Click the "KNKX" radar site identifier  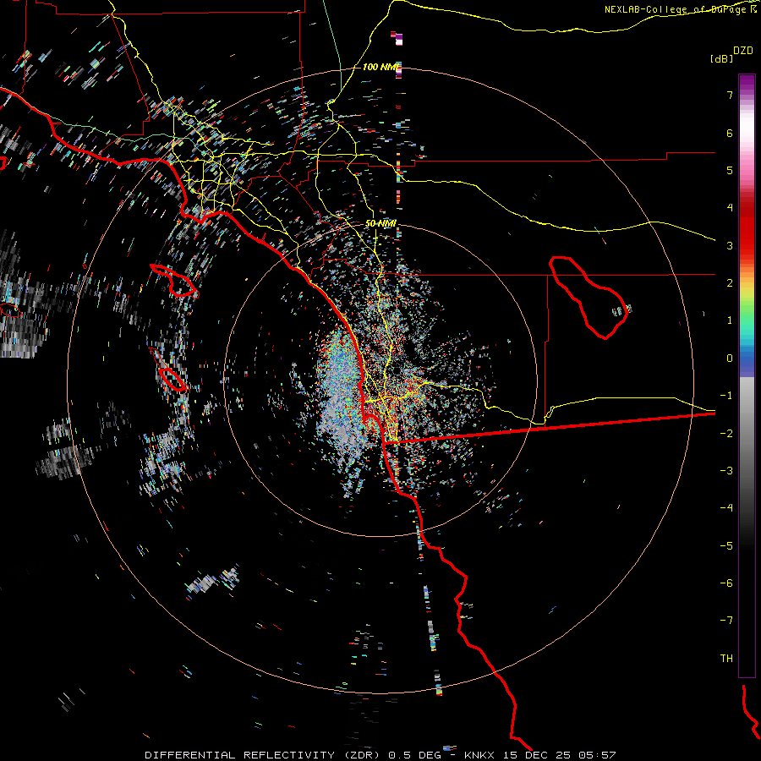[479, 755]
